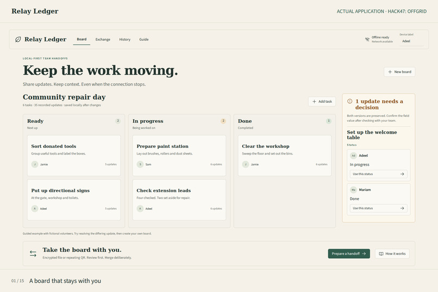Screen dimensions: 438x292
Task: Click the In progress column heading
Action: coord(148,121)
